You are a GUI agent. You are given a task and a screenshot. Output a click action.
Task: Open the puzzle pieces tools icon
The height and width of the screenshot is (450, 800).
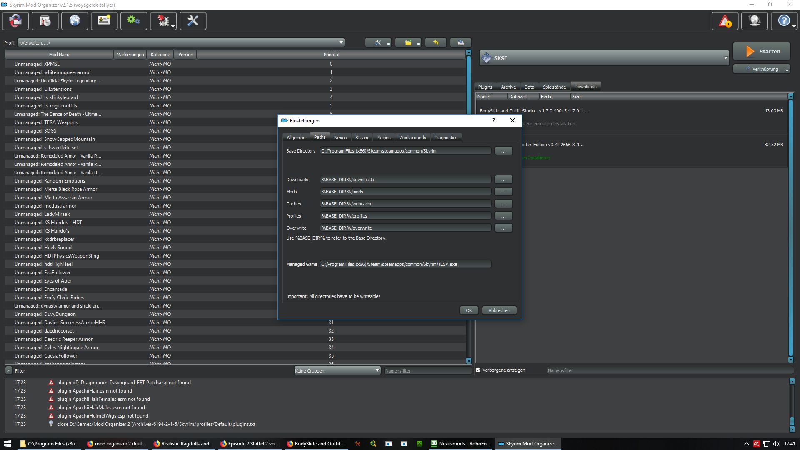(163, 21)
